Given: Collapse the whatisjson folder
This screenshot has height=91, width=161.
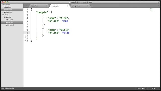Looking at the screenshot, I should pyautogui.click(x=3, y=17).
